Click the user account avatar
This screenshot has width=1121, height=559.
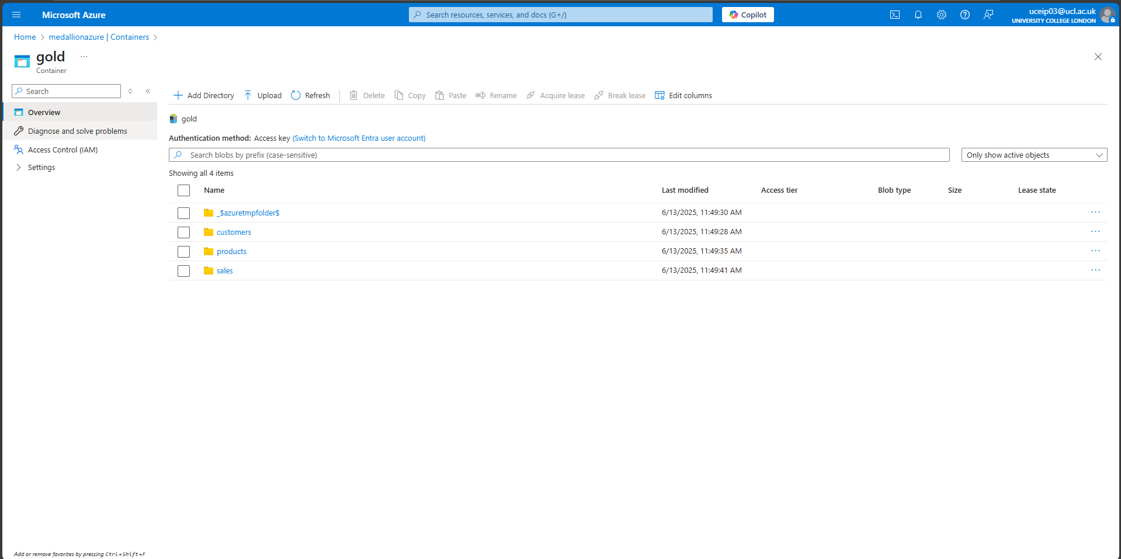[x=1108, y=15]
